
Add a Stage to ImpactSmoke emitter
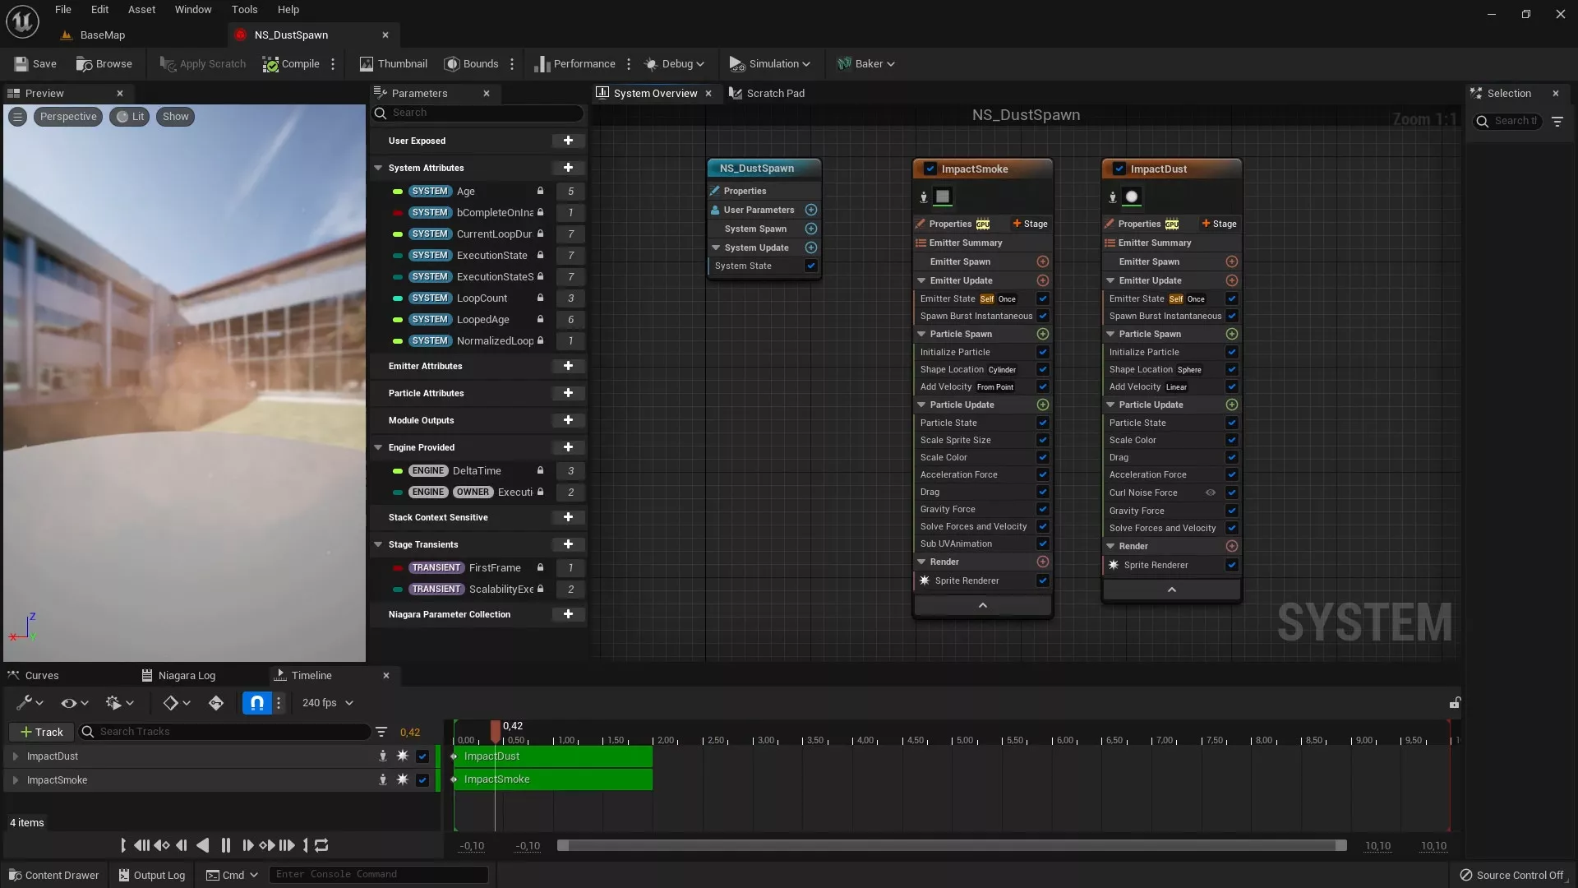(x=1030, y=224)
